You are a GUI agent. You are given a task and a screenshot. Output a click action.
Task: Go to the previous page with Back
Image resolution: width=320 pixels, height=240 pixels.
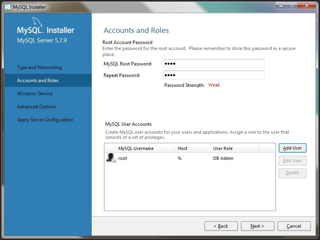221,226
